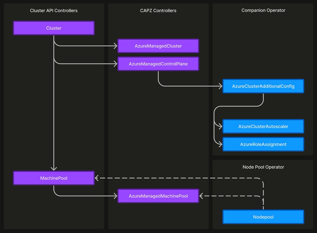
Task: Open the AzureClusterAdditionalConfig resource
Action: pos(263,86)
